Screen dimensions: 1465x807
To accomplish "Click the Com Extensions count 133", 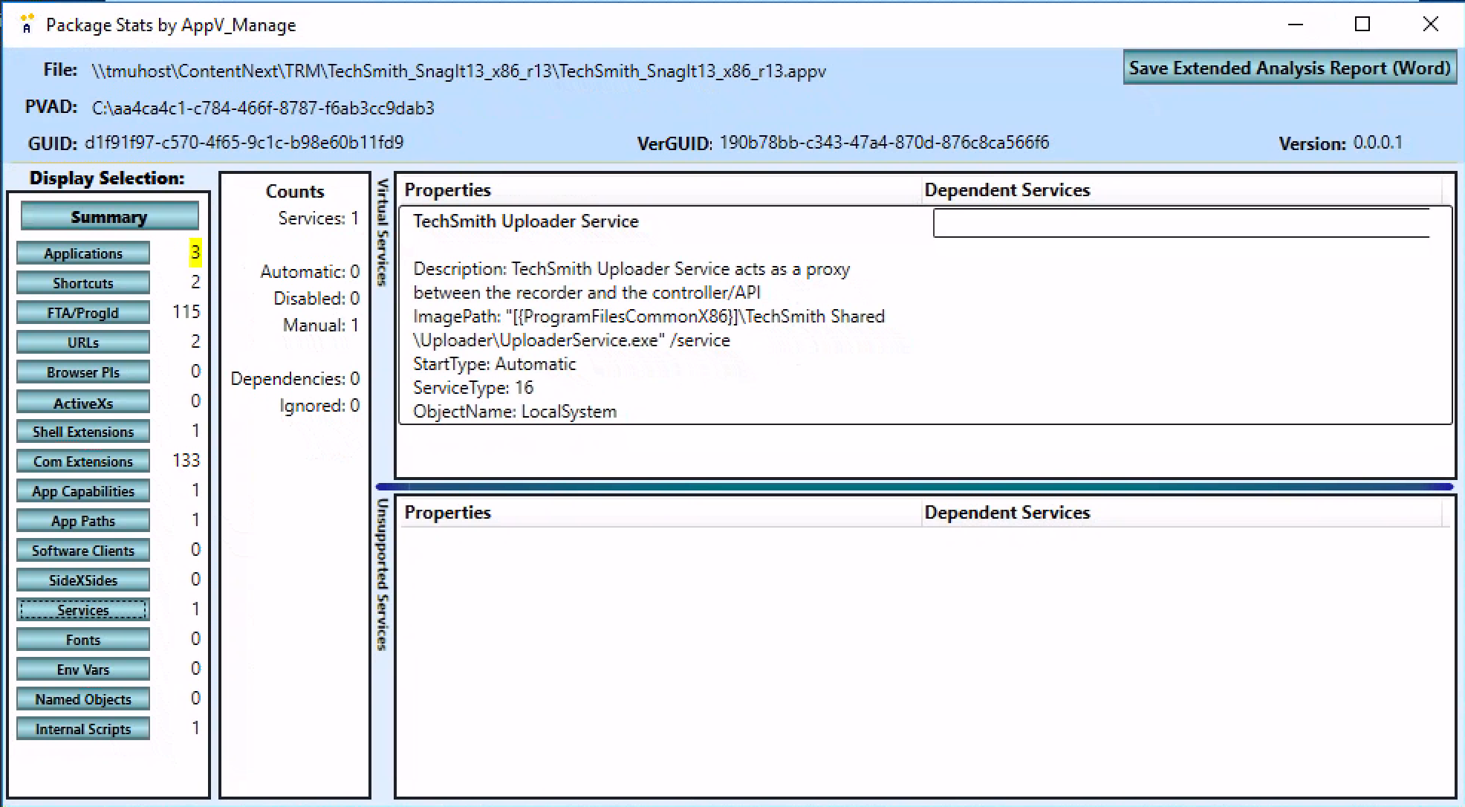I will pyautogui.click(x=186, y=461).
